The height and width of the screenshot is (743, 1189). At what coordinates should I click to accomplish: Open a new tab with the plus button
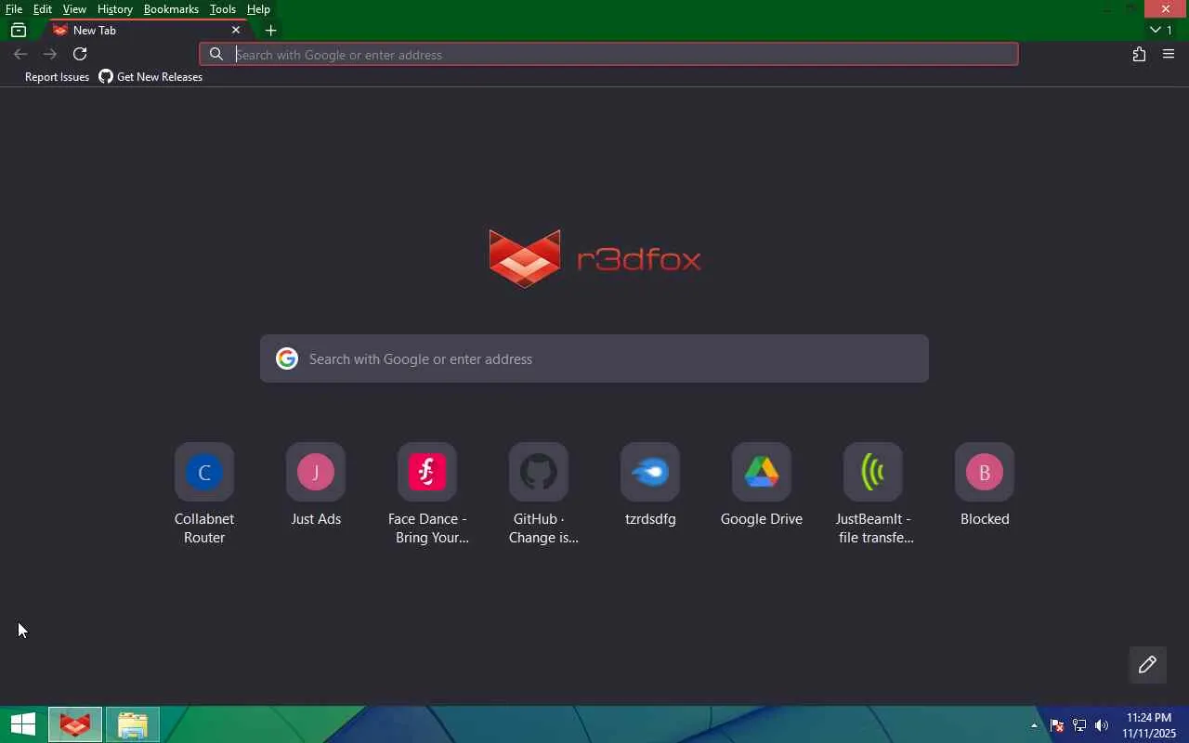(270, 30)
